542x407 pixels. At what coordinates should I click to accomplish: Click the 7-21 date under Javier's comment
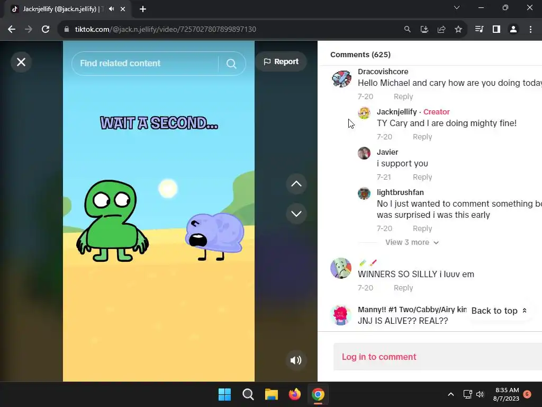coord(384,177)
